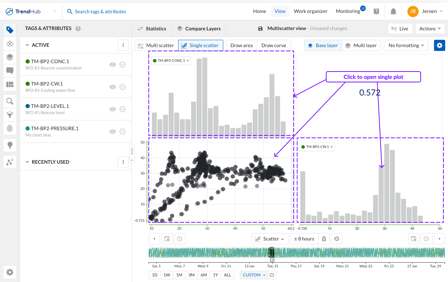Viewport: 448px width, 282px height.
Task: Select the Filter funnel icon in the sidebar
Action: (9, 114)
